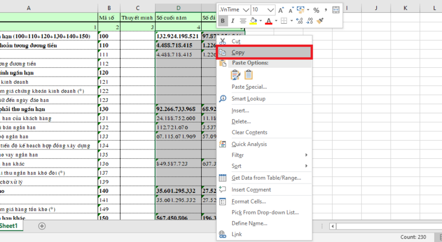The height and width of the screenshot is (242, 442).
Task: Click the Merge & Center icon
Action: tap(336, 10)
